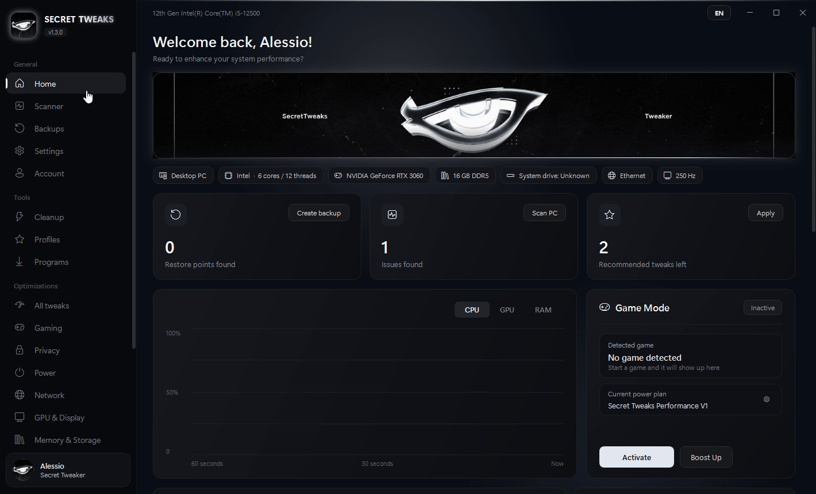Click the Profiles star icon

point(20,240)
